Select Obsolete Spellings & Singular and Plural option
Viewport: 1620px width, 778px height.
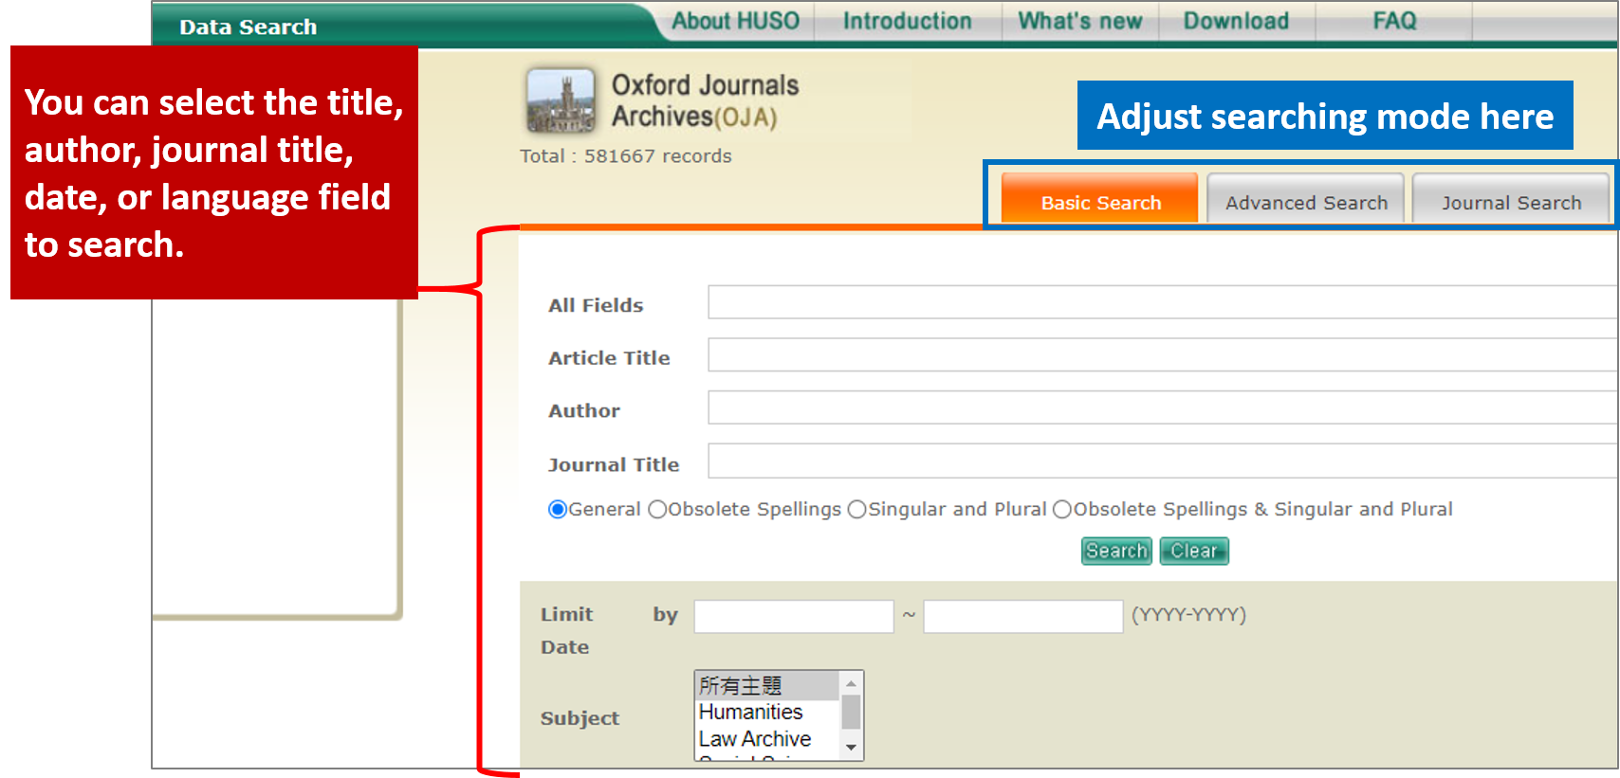tap(1062, 510)
